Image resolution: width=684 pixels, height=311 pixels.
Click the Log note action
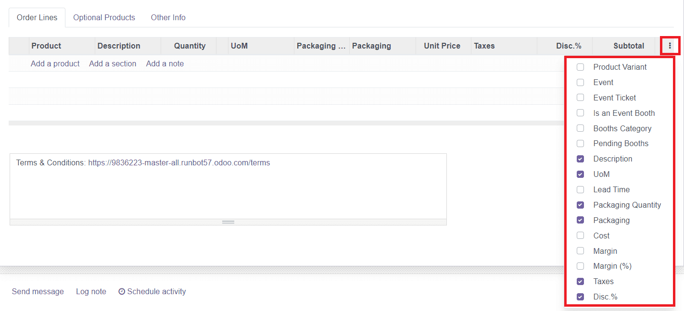pos(91,291)
